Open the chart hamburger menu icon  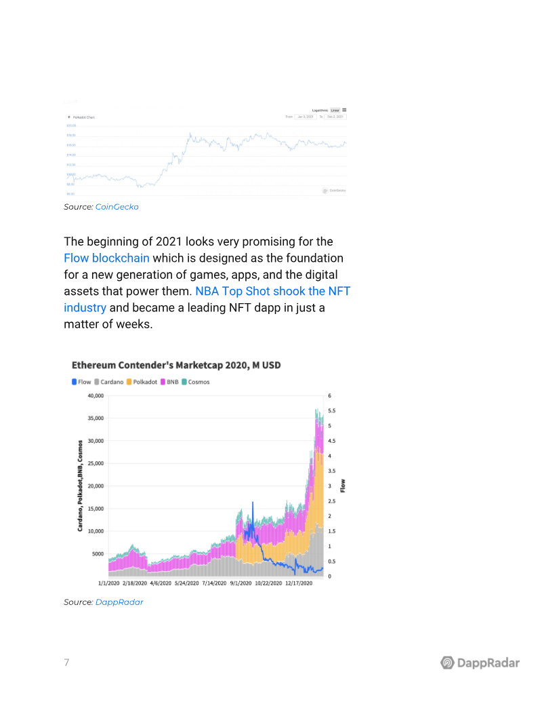[344, 109]
